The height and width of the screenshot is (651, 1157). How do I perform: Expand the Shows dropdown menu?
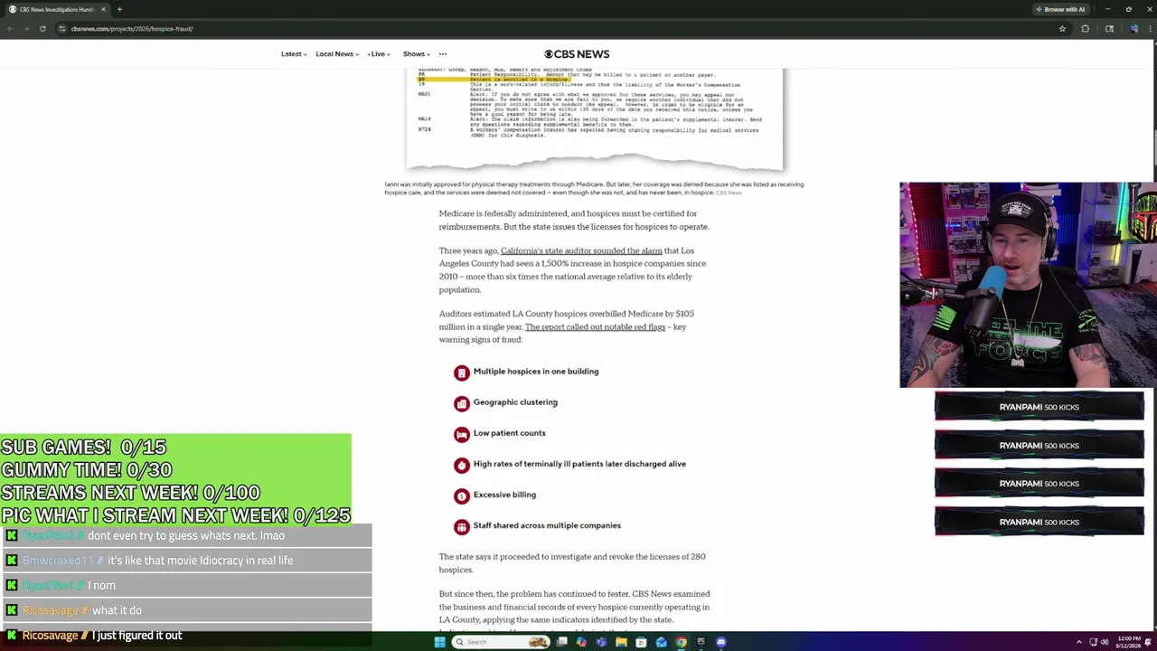[x=417, y=54]
